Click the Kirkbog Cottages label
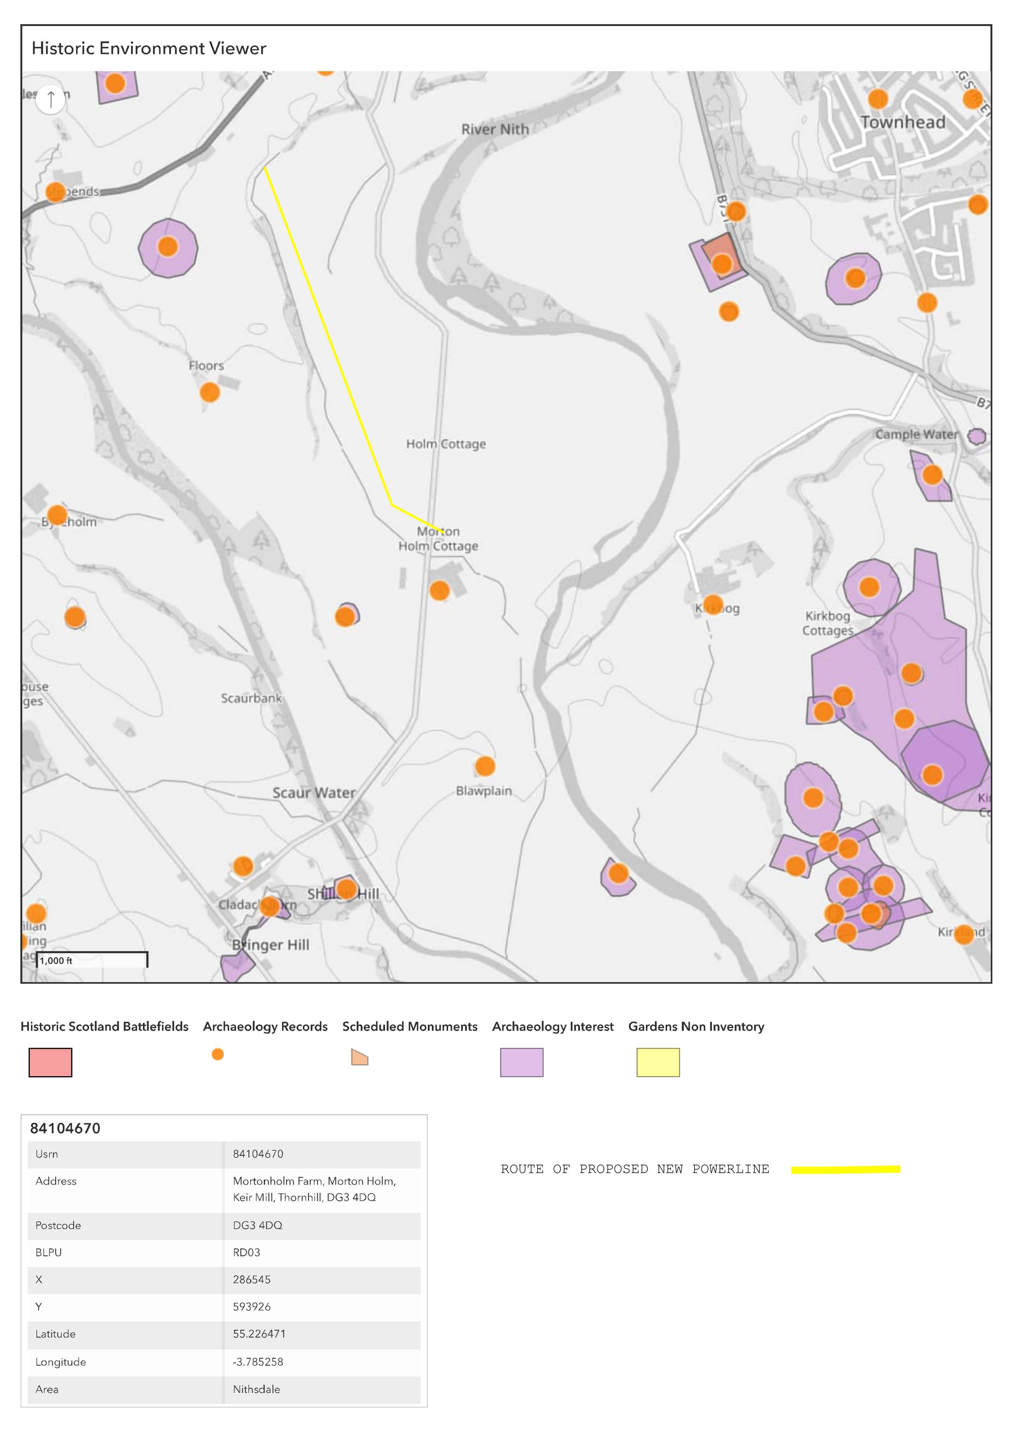 point(828,623)
